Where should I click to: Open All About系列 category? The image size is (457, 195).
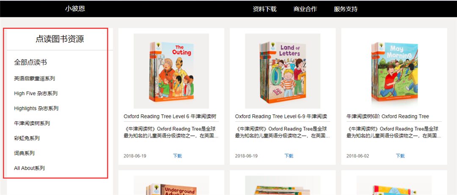(30, 168)
